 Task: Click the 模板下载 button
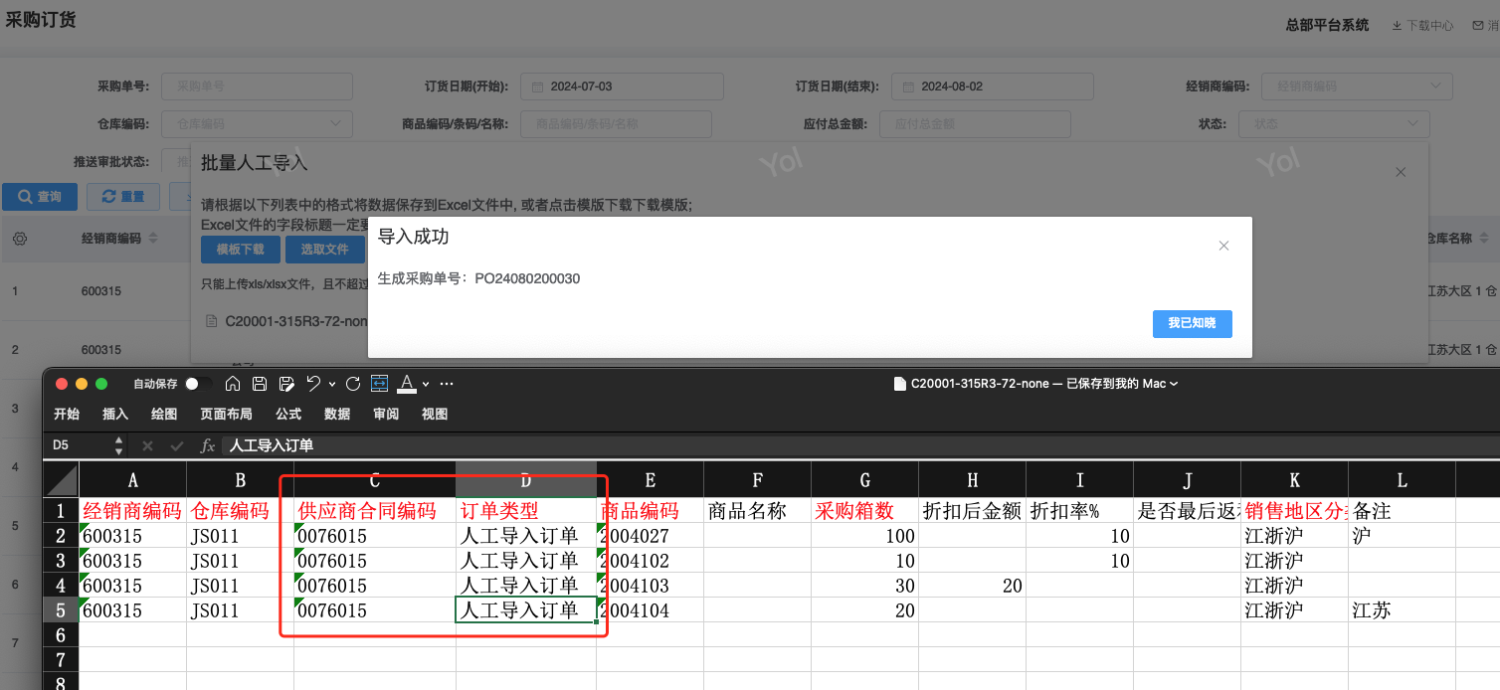click(x=241, y=250)
